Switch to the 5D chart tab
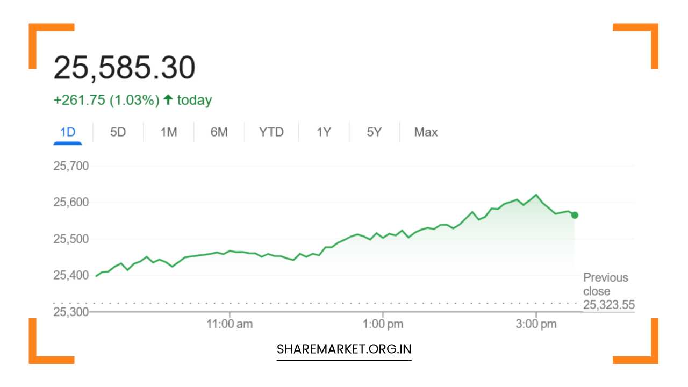Screen dimensions: 688x387 pyautogui.click(x=118, y=132)
